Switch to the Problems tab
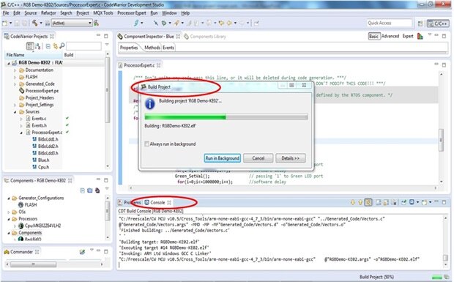Screen dimensions: 454x282 click(130, 202)
